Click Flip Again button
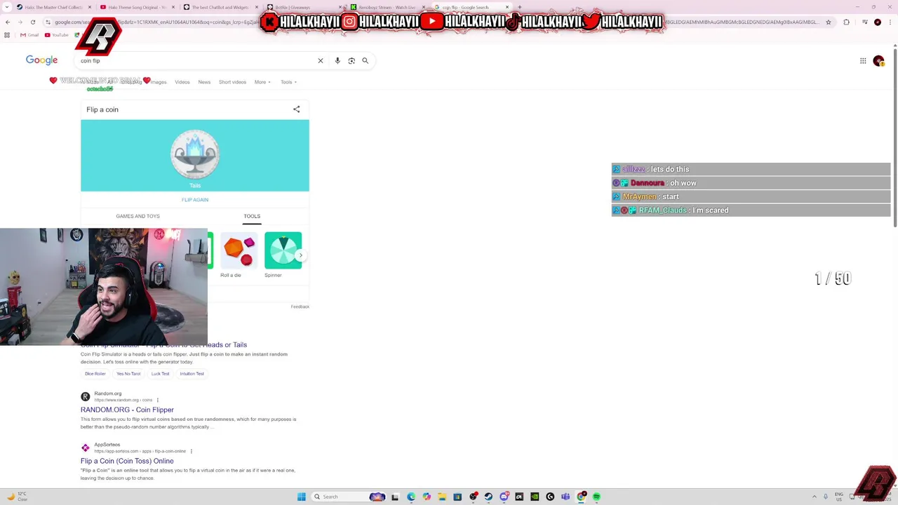The height and width of the screenshot is (505, 898). (195, 200)
